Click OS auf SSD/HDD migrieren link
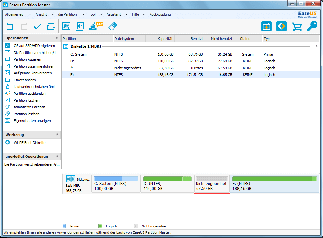 point(34,45)
